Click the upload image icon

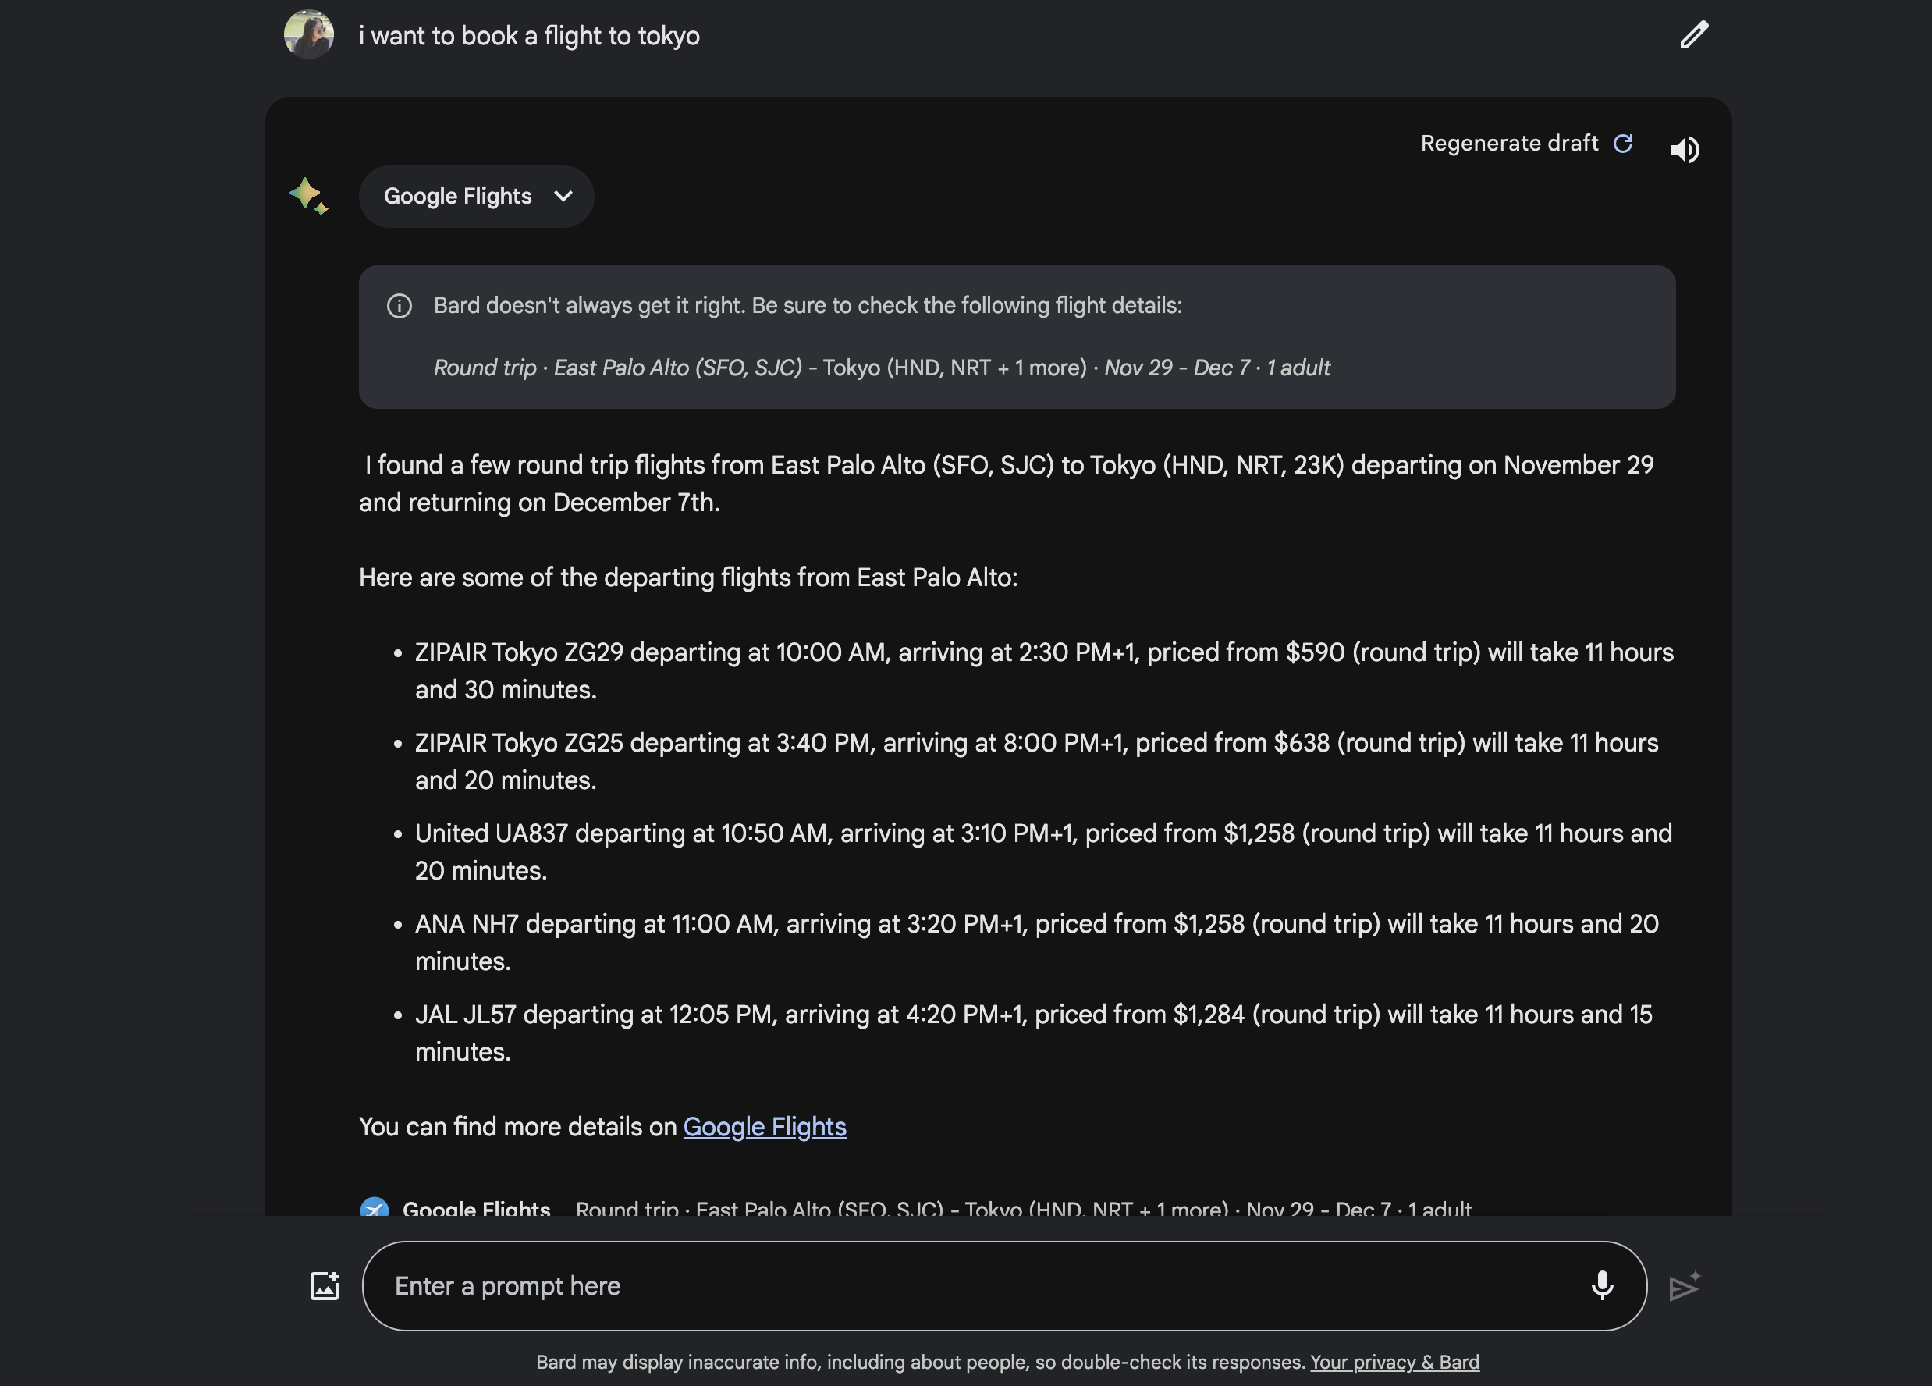click(325, 1285)
